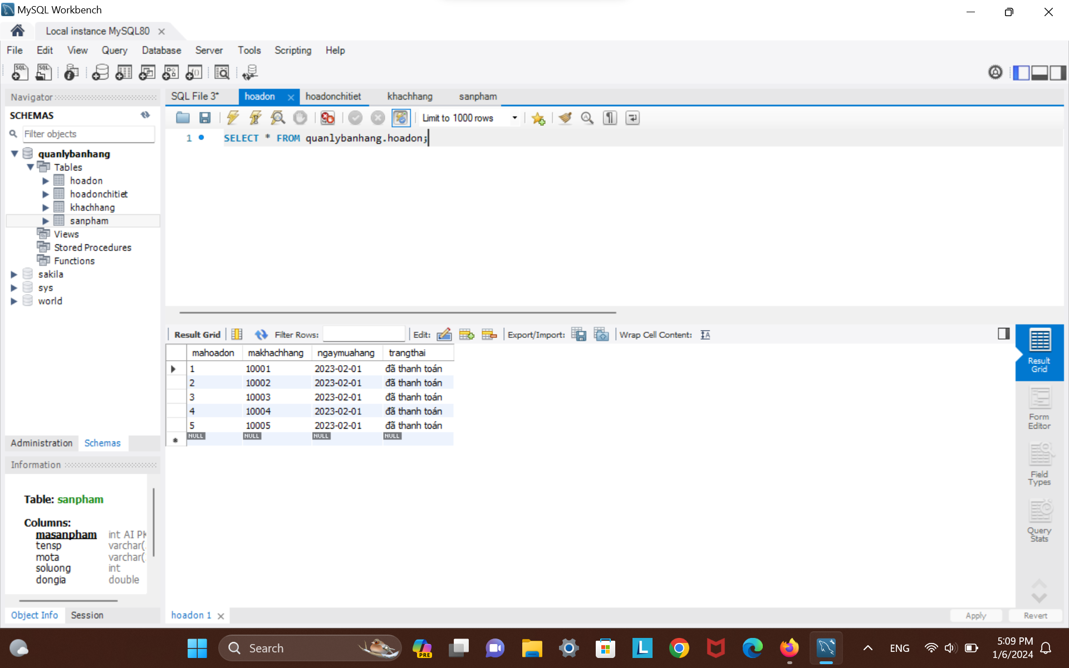
Task: Expand the hoadon table node
Action: tap(46, 181)
